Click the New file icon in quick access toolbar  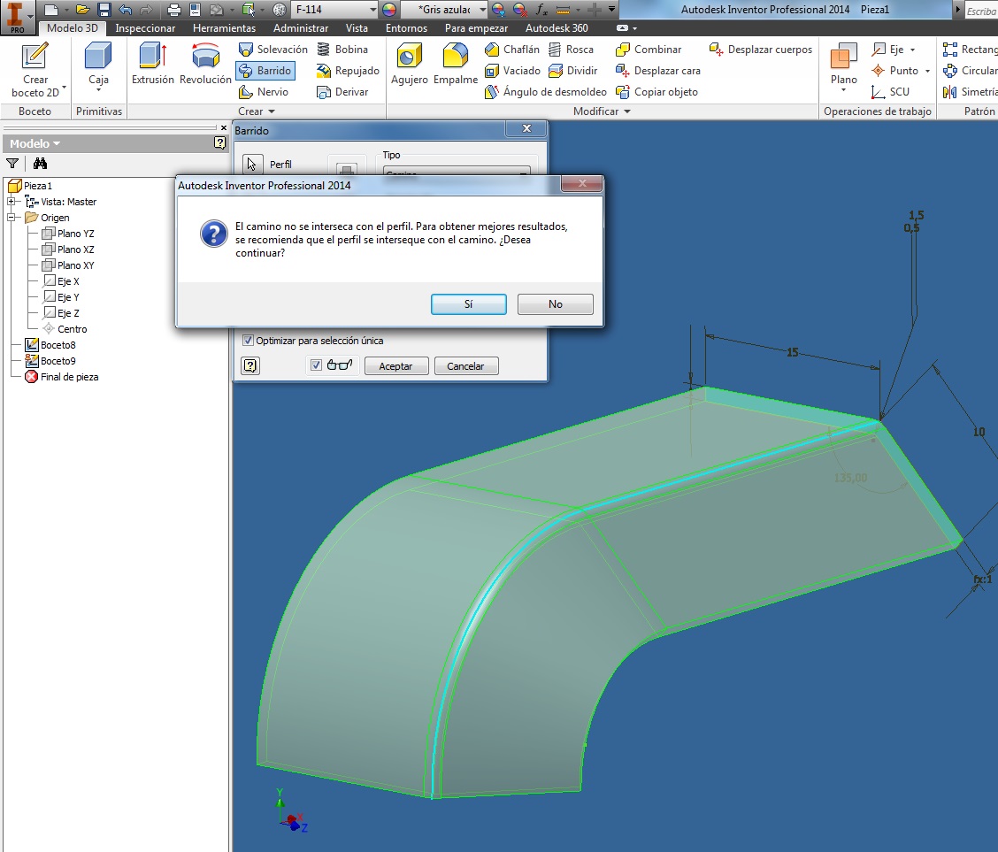tap(51, 10)
